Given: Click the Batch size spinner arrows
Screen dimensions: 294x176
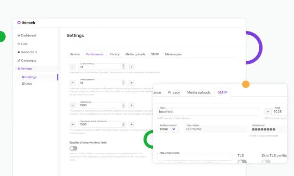Looking at the screenshot, I should click(123, 105).
